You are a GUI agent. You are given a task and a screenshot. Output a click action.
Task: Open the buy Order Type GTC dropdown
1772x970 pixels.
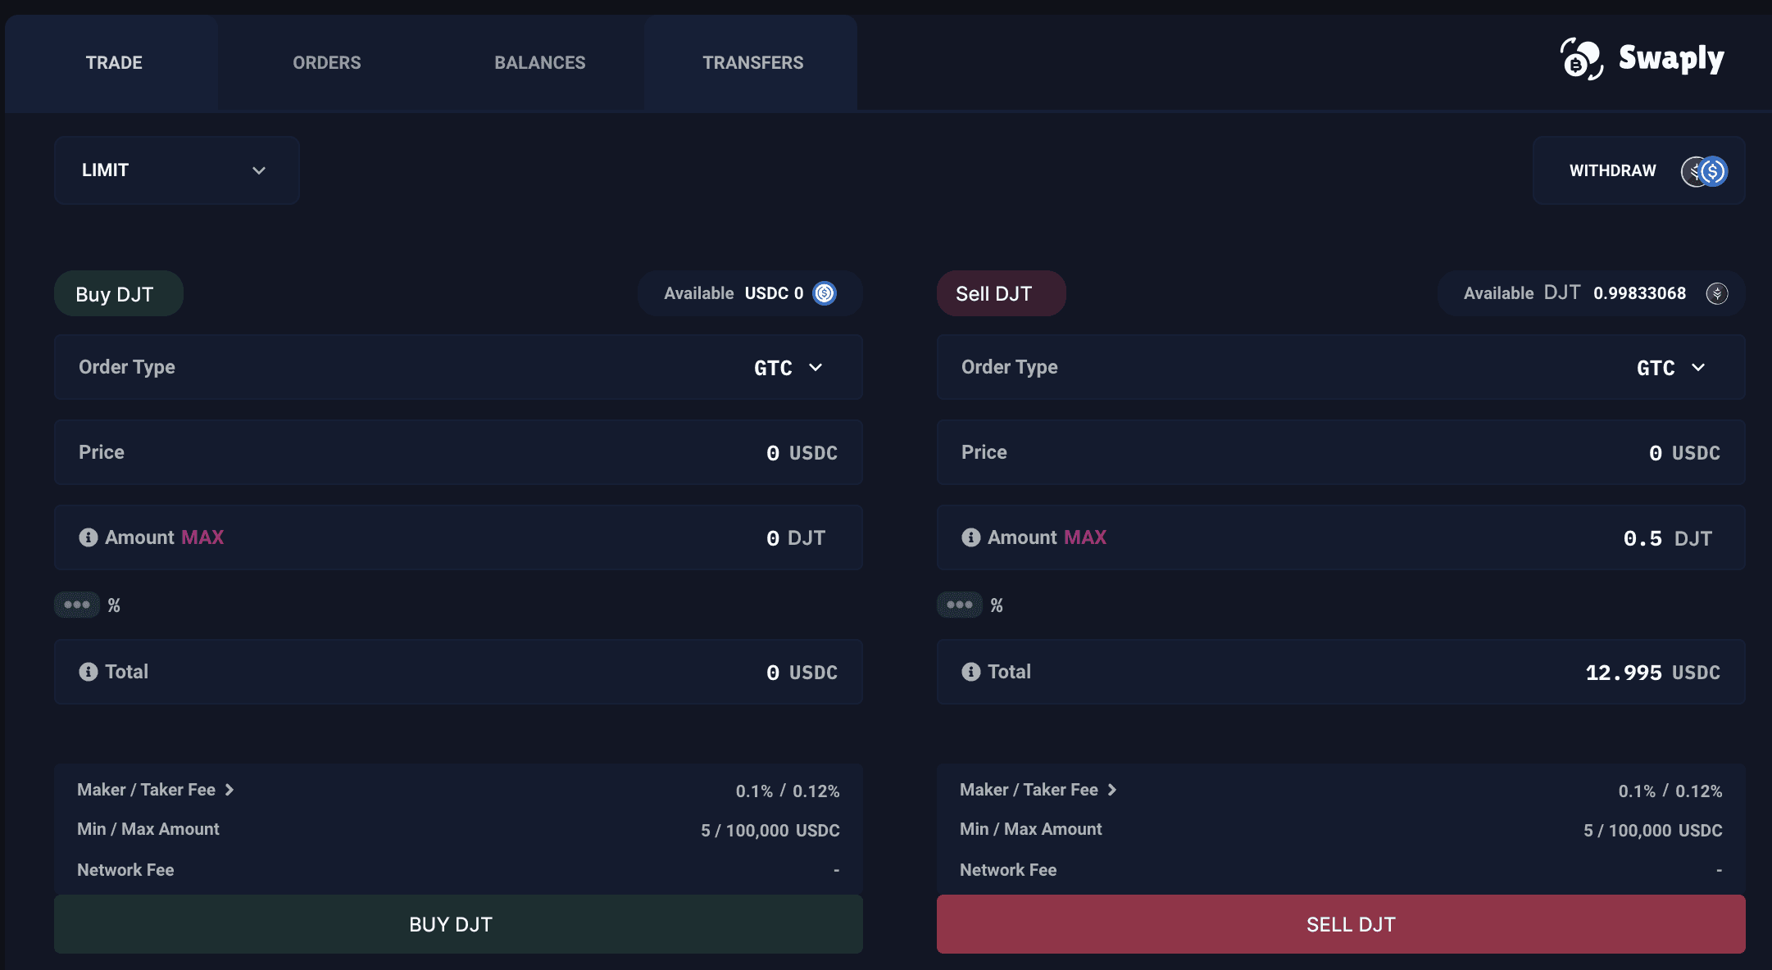(x=788, y=368)
